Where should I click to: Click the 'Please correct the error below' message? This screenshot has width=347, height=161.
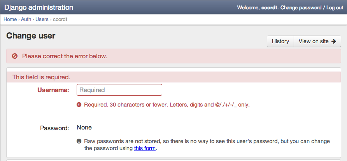pos(65,56)
